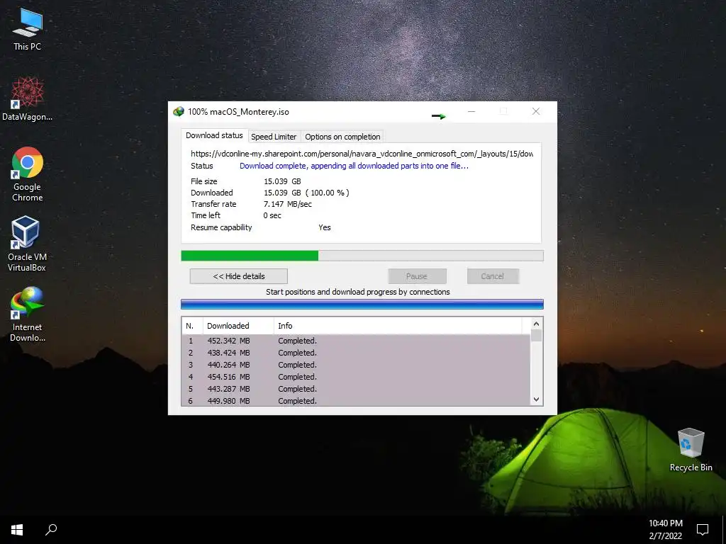Minimize the macOS_Monterey.iso download window
The width and height of the screenshot is (726, 544).
(x=471, y=111)
